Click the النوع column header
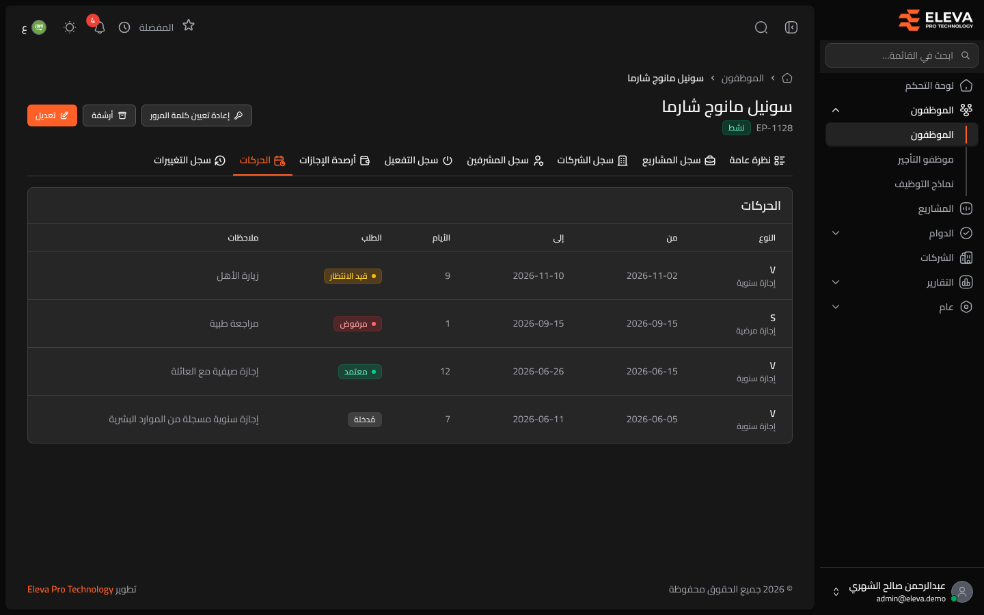This screenshot has width=984, height=615. pyautogui.click(x=767, y=238)
